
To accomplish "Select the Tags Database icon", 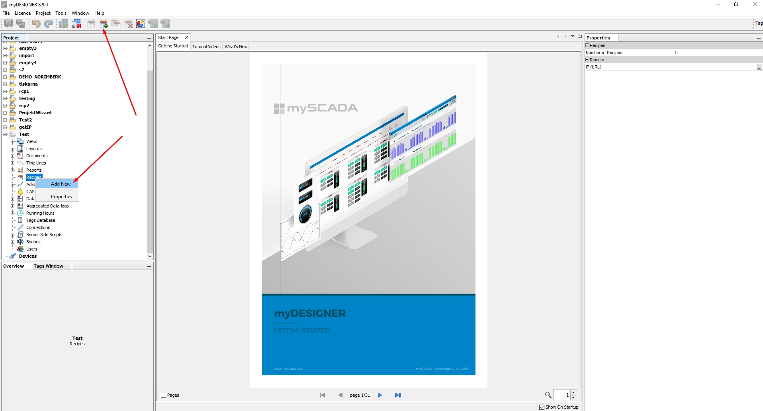I will [x=20, y=220].
